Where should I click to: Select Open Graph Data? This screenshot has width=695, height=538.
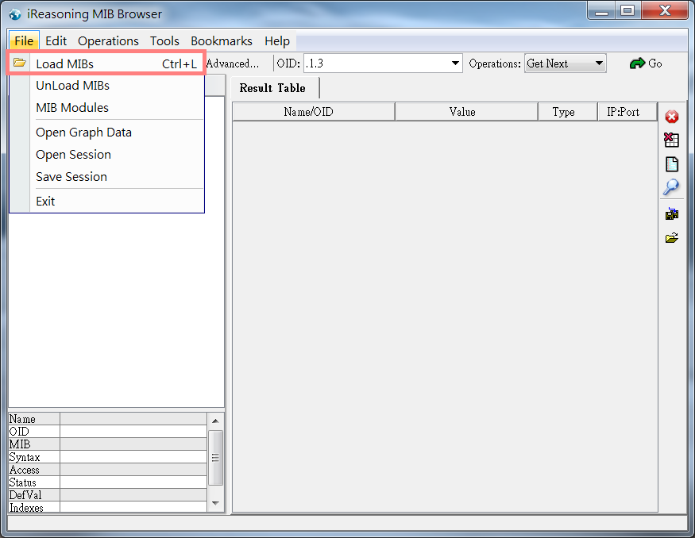tap(83, 132)
